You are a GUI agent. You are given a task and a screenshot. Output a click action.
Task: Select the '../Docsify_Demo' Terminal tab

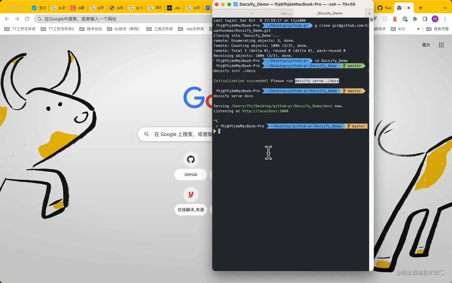(x=329, y=13)
